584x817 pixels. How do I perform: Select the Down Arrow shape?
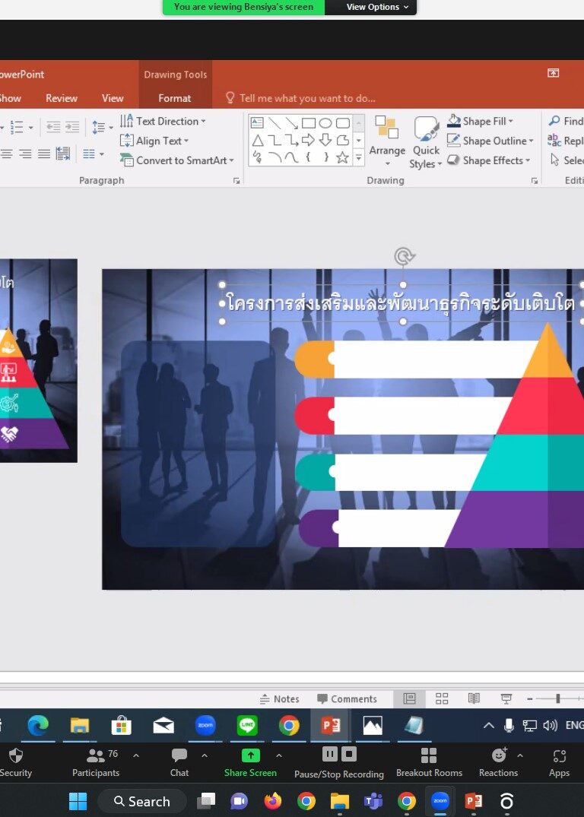tap(325, 140)
